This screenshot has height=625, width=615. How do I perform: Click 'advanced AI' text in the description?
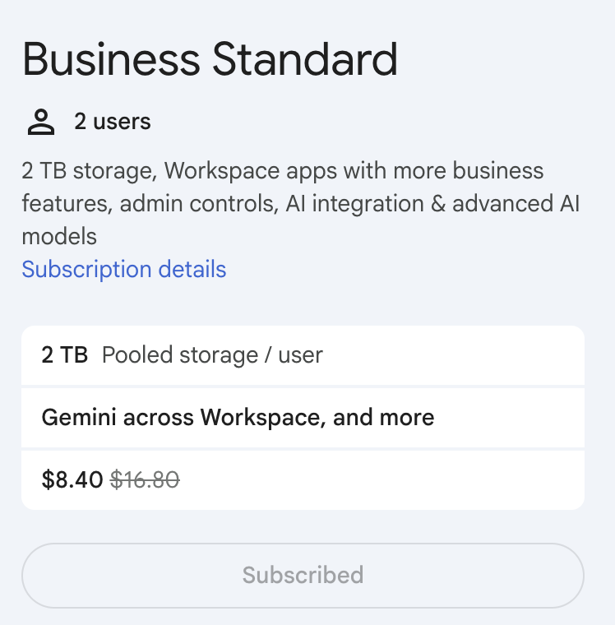pos(516,204)
